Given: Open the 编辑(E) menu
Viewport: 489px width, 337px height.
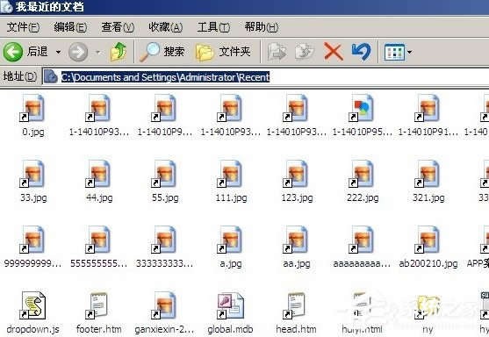Looking at the screenshot, I should [70, 27].
